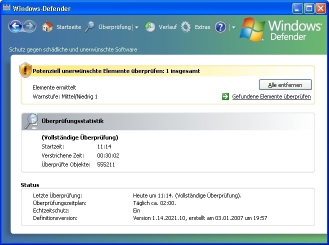Screen dimensions: 329x245
Task: Click the 'Echtzeitschutz:' label
Action: point(51,210)
